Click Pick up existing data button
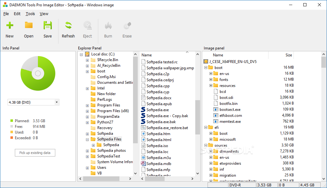327x188 pixels. pyautogui.click(x=35, y=153)
